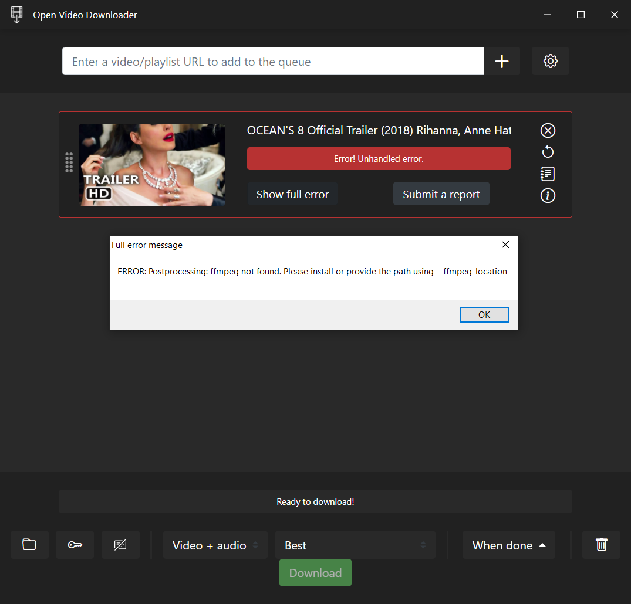Grab the drag handle dots on video card
Viewport: 631px width, 604px height.
(69, 162)
